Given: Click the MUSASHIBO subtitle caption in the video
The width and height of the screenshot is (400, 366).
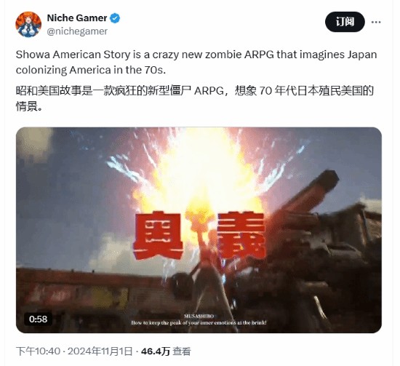Looking at the screenshot, I should [x=199, y=320].
